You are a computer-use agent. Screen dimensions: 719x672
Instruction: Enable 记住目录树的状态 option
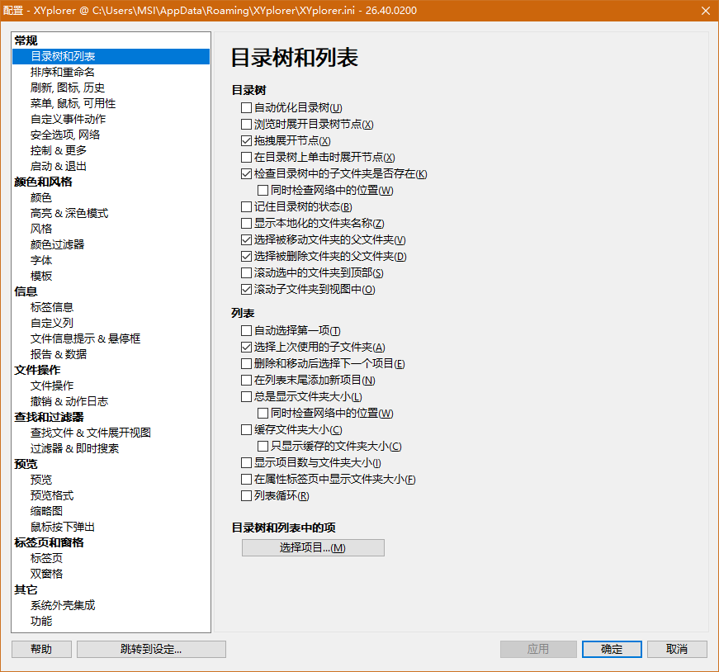245,206
